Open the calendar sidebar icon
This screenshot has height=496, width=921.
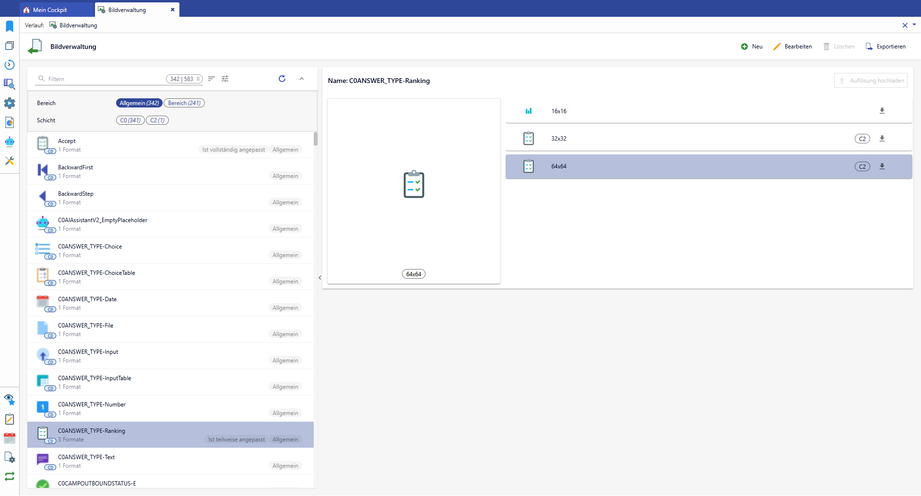pos(10,438)
